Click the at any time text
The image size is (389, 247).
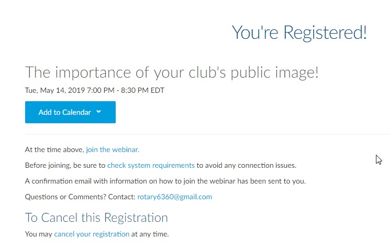[x=150, y=234]
